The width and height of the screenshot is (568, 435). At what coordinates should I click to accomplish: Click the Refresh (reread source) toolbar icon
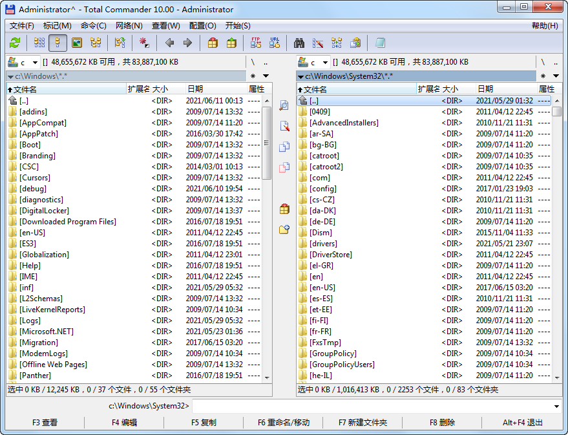15,43
